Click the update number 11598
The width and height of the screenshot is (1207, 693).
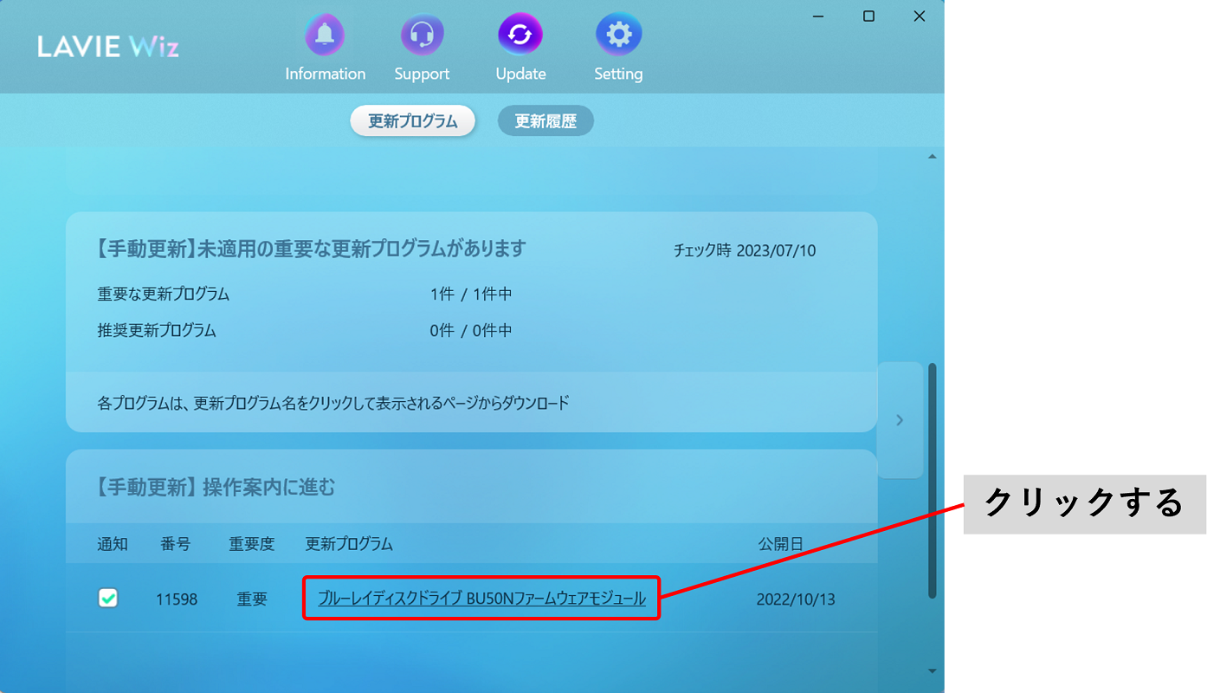177,599
